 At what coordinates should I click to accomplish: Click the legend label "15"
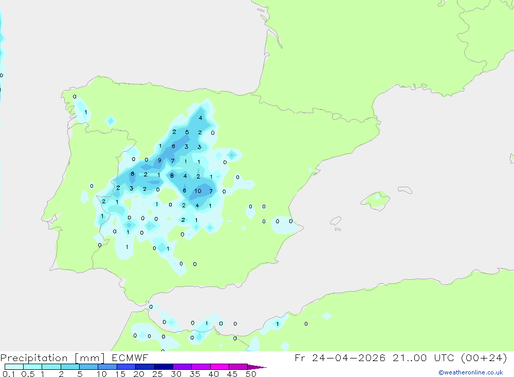120,374
